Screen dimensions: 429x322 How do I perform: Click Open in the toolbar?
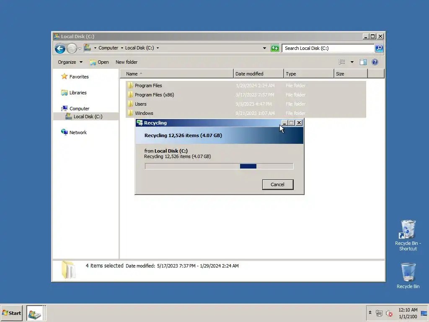coord(100,62)
